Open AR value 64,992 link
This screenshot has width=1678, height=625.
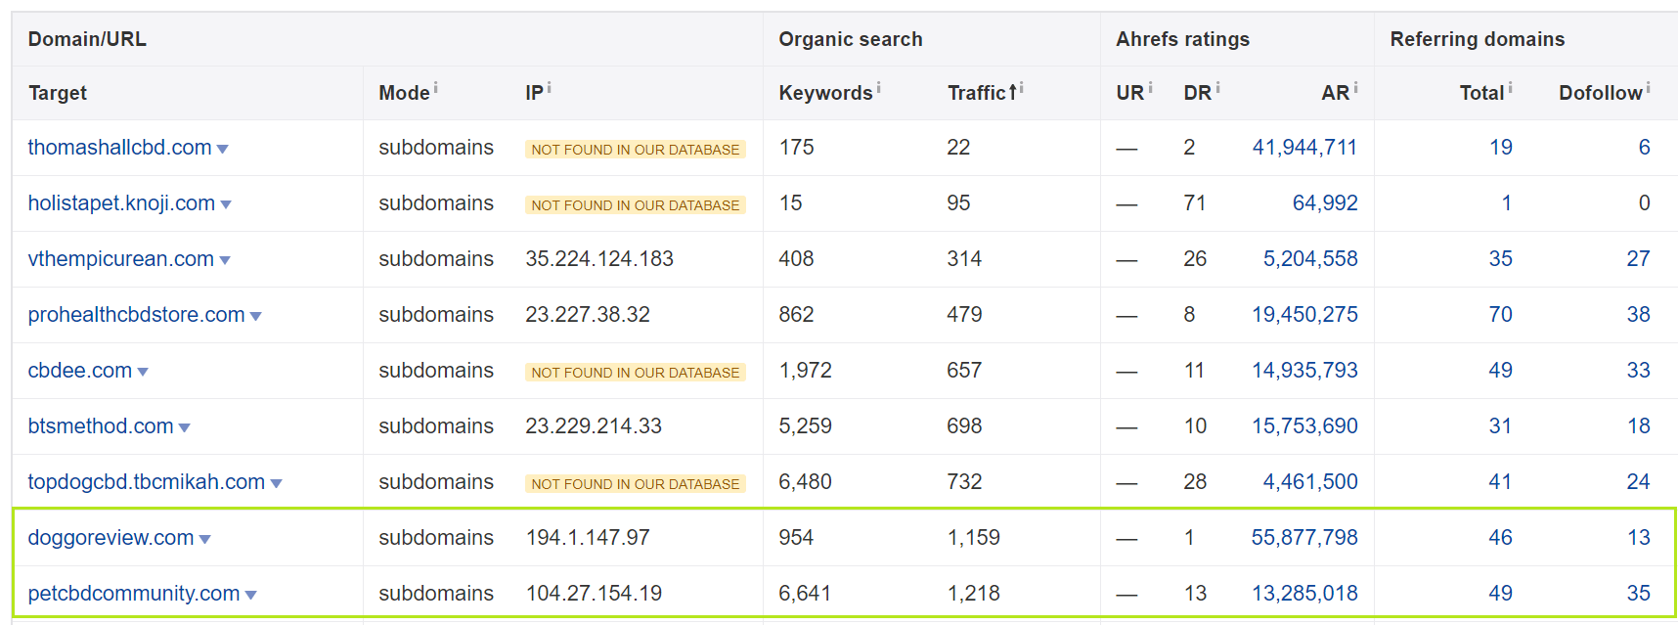1325,203
